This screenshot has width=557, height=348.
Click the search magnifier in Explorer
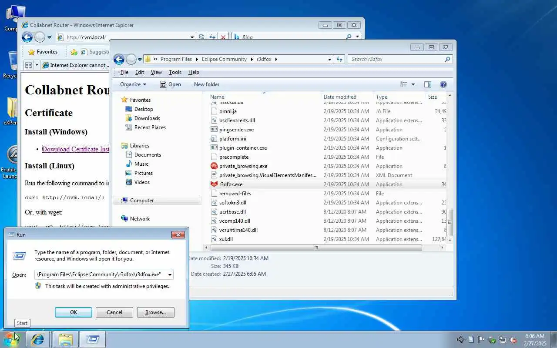tap(447, 59)
